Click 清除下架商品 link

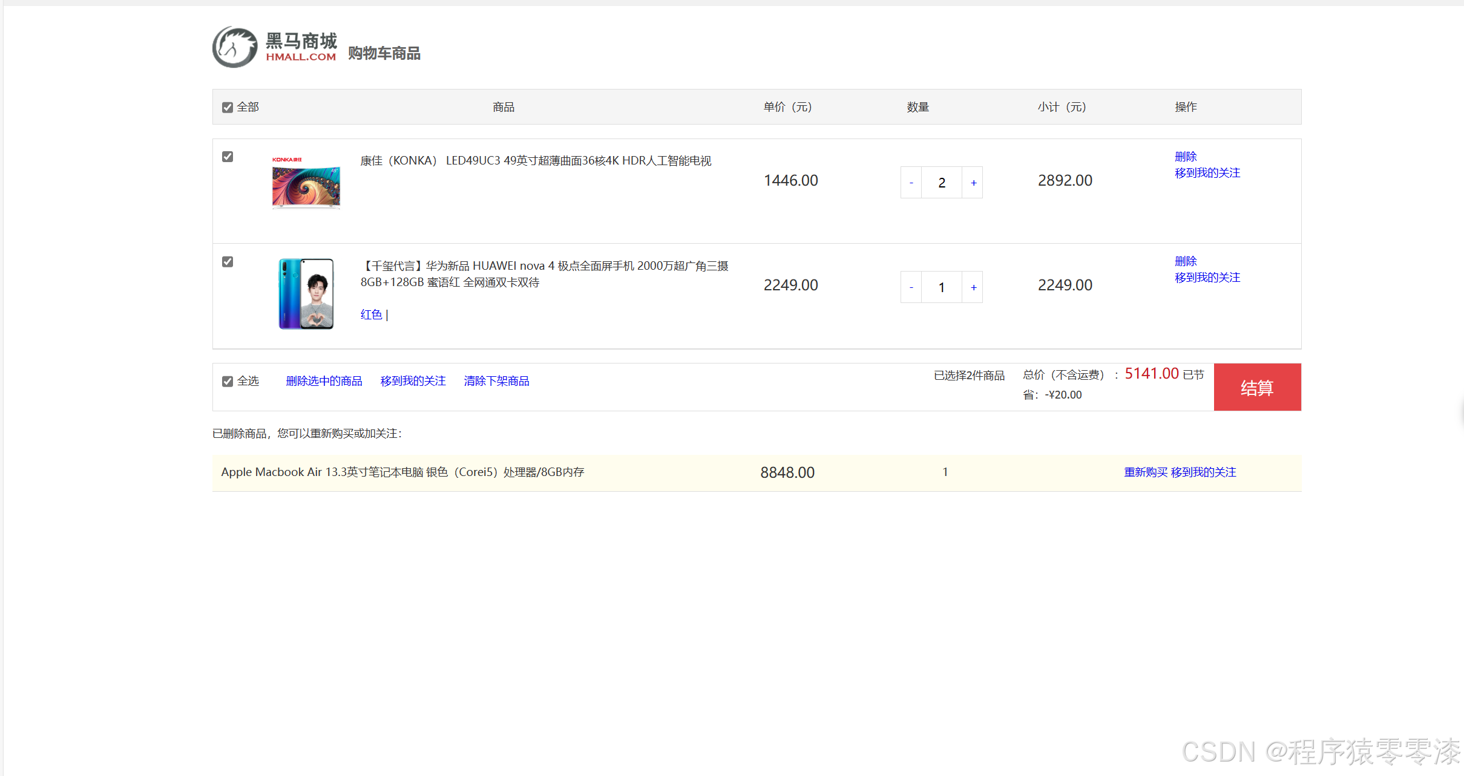pyautogui.click(x=496, y=381)
